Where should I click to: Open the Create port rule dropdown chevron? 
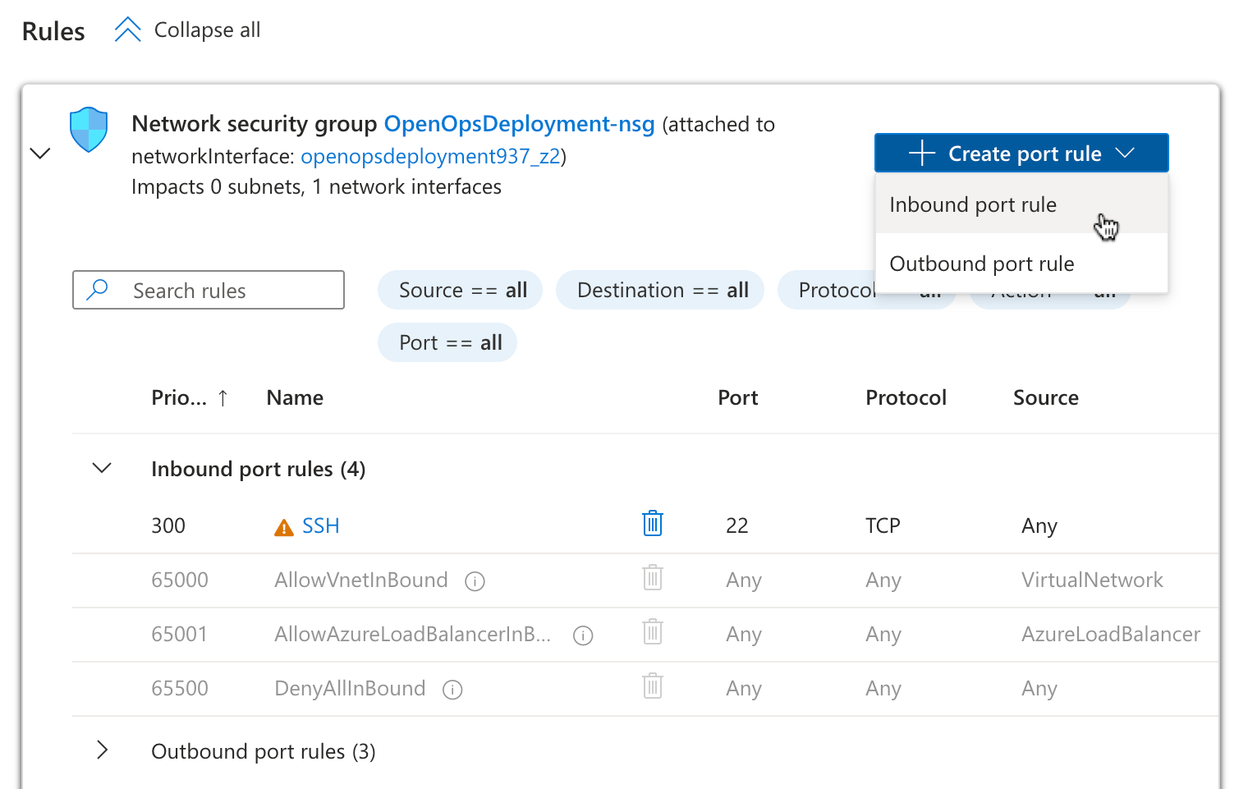pos(1126,153)
